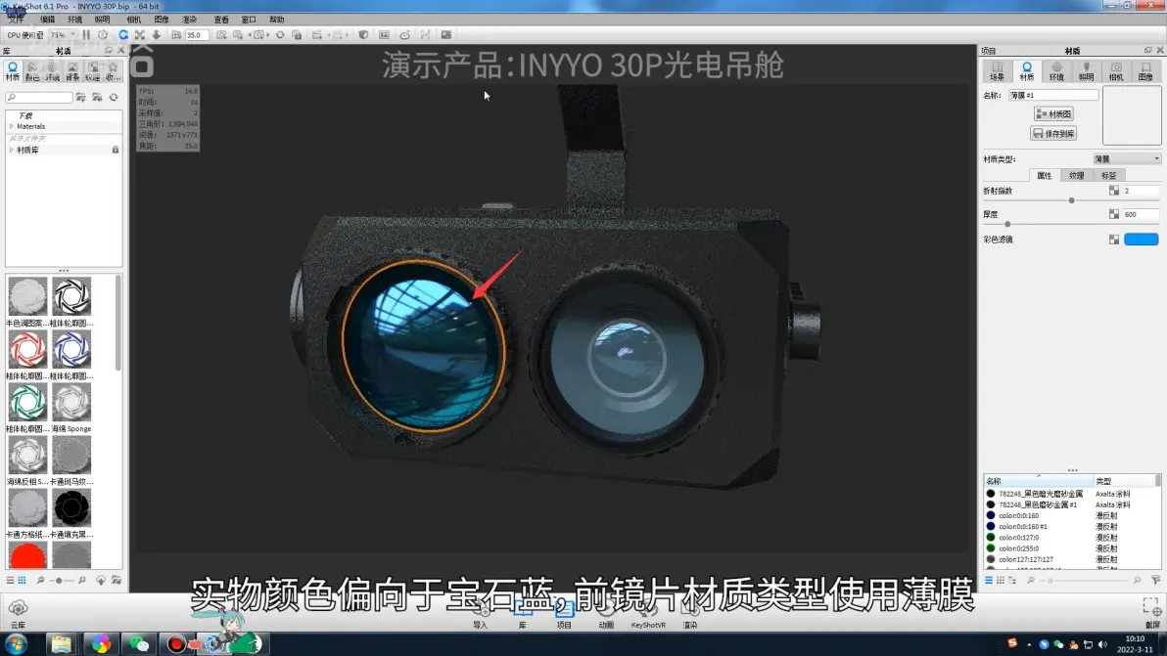This screenshot has height=656, width=1167.
Task: Select material row color:0:255:0
Action: coord(1071,548)
